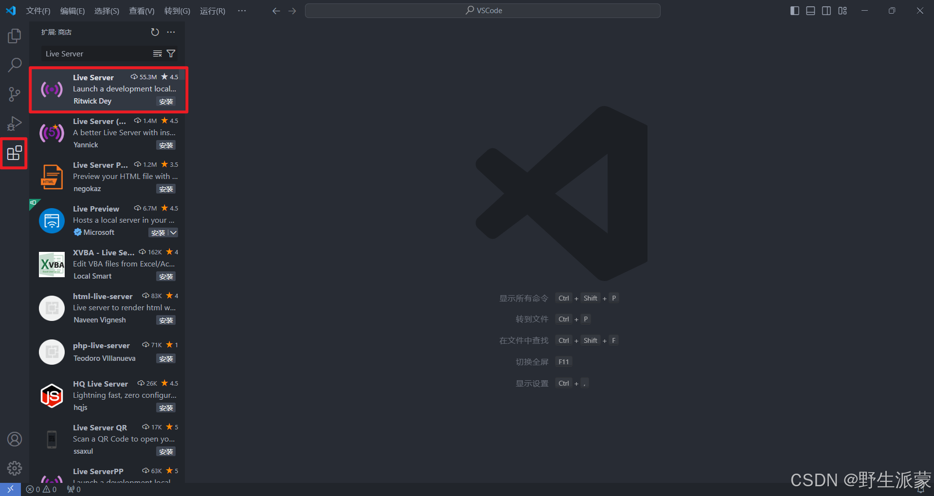The height and width of the screenshot is (496, 934).
Task: Go back with the left arrow
Action: (x=276, y=11)
